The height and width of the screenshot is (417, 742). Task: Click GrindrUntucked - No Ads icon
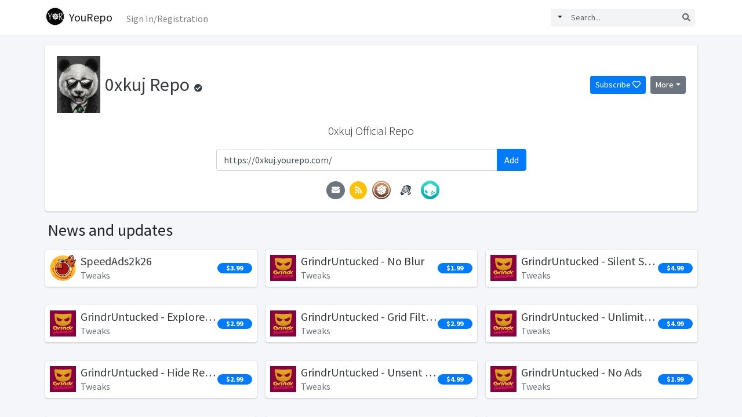point(503,379)
